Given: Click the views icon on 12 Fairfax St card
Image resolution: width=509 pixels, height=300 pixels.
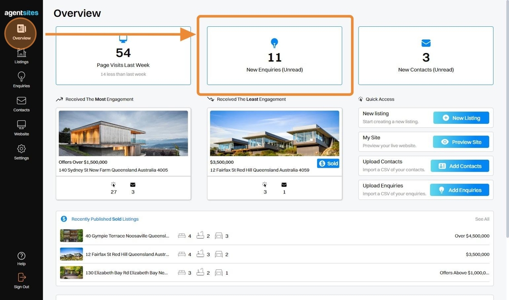Looking at the screenshot, I should pos(264,184).
